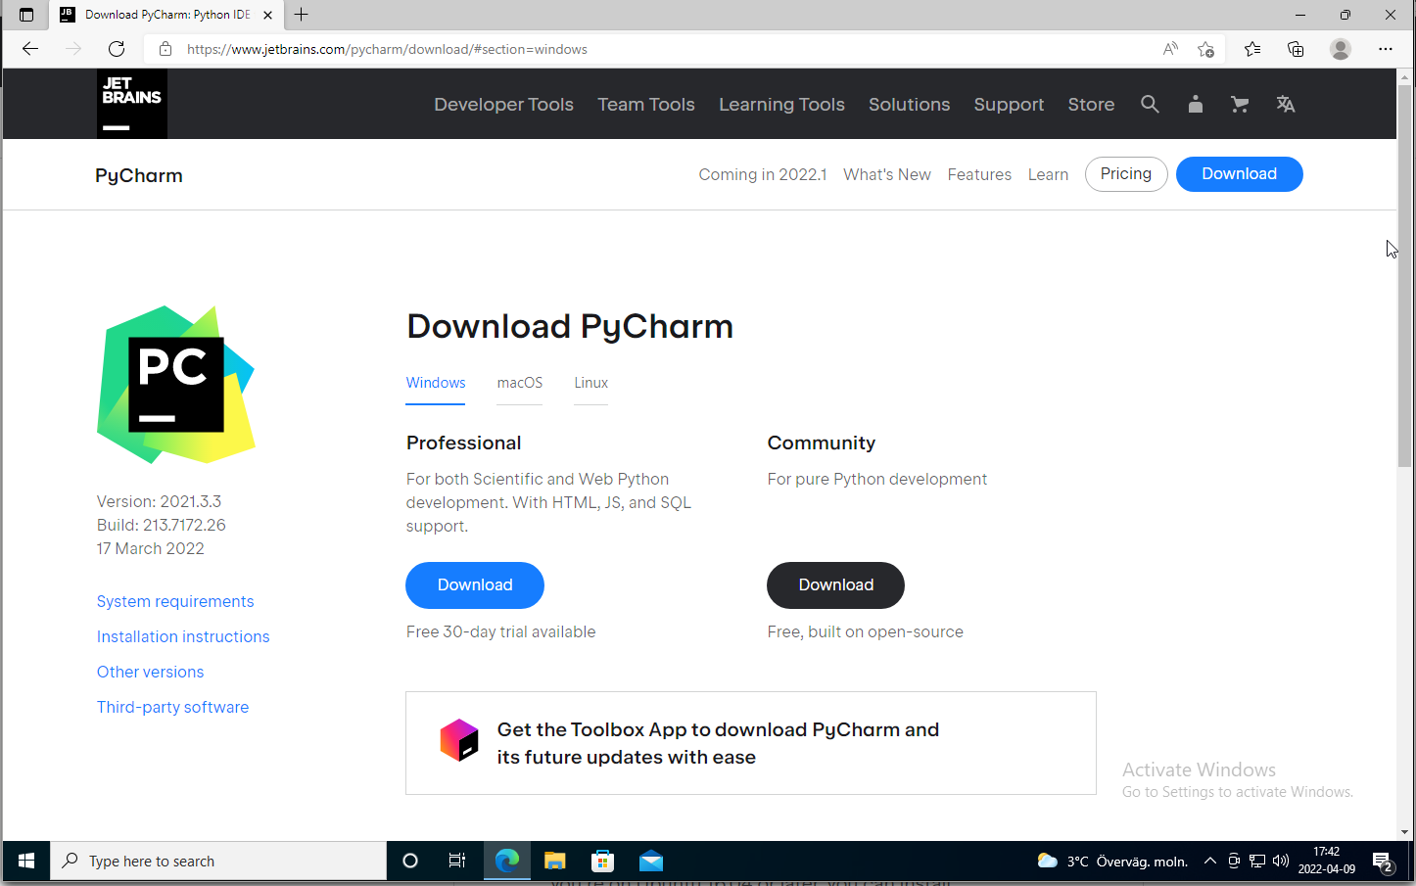Open Cortana circle icon on taskbar
1416x886 pixels.
point(410,861)
